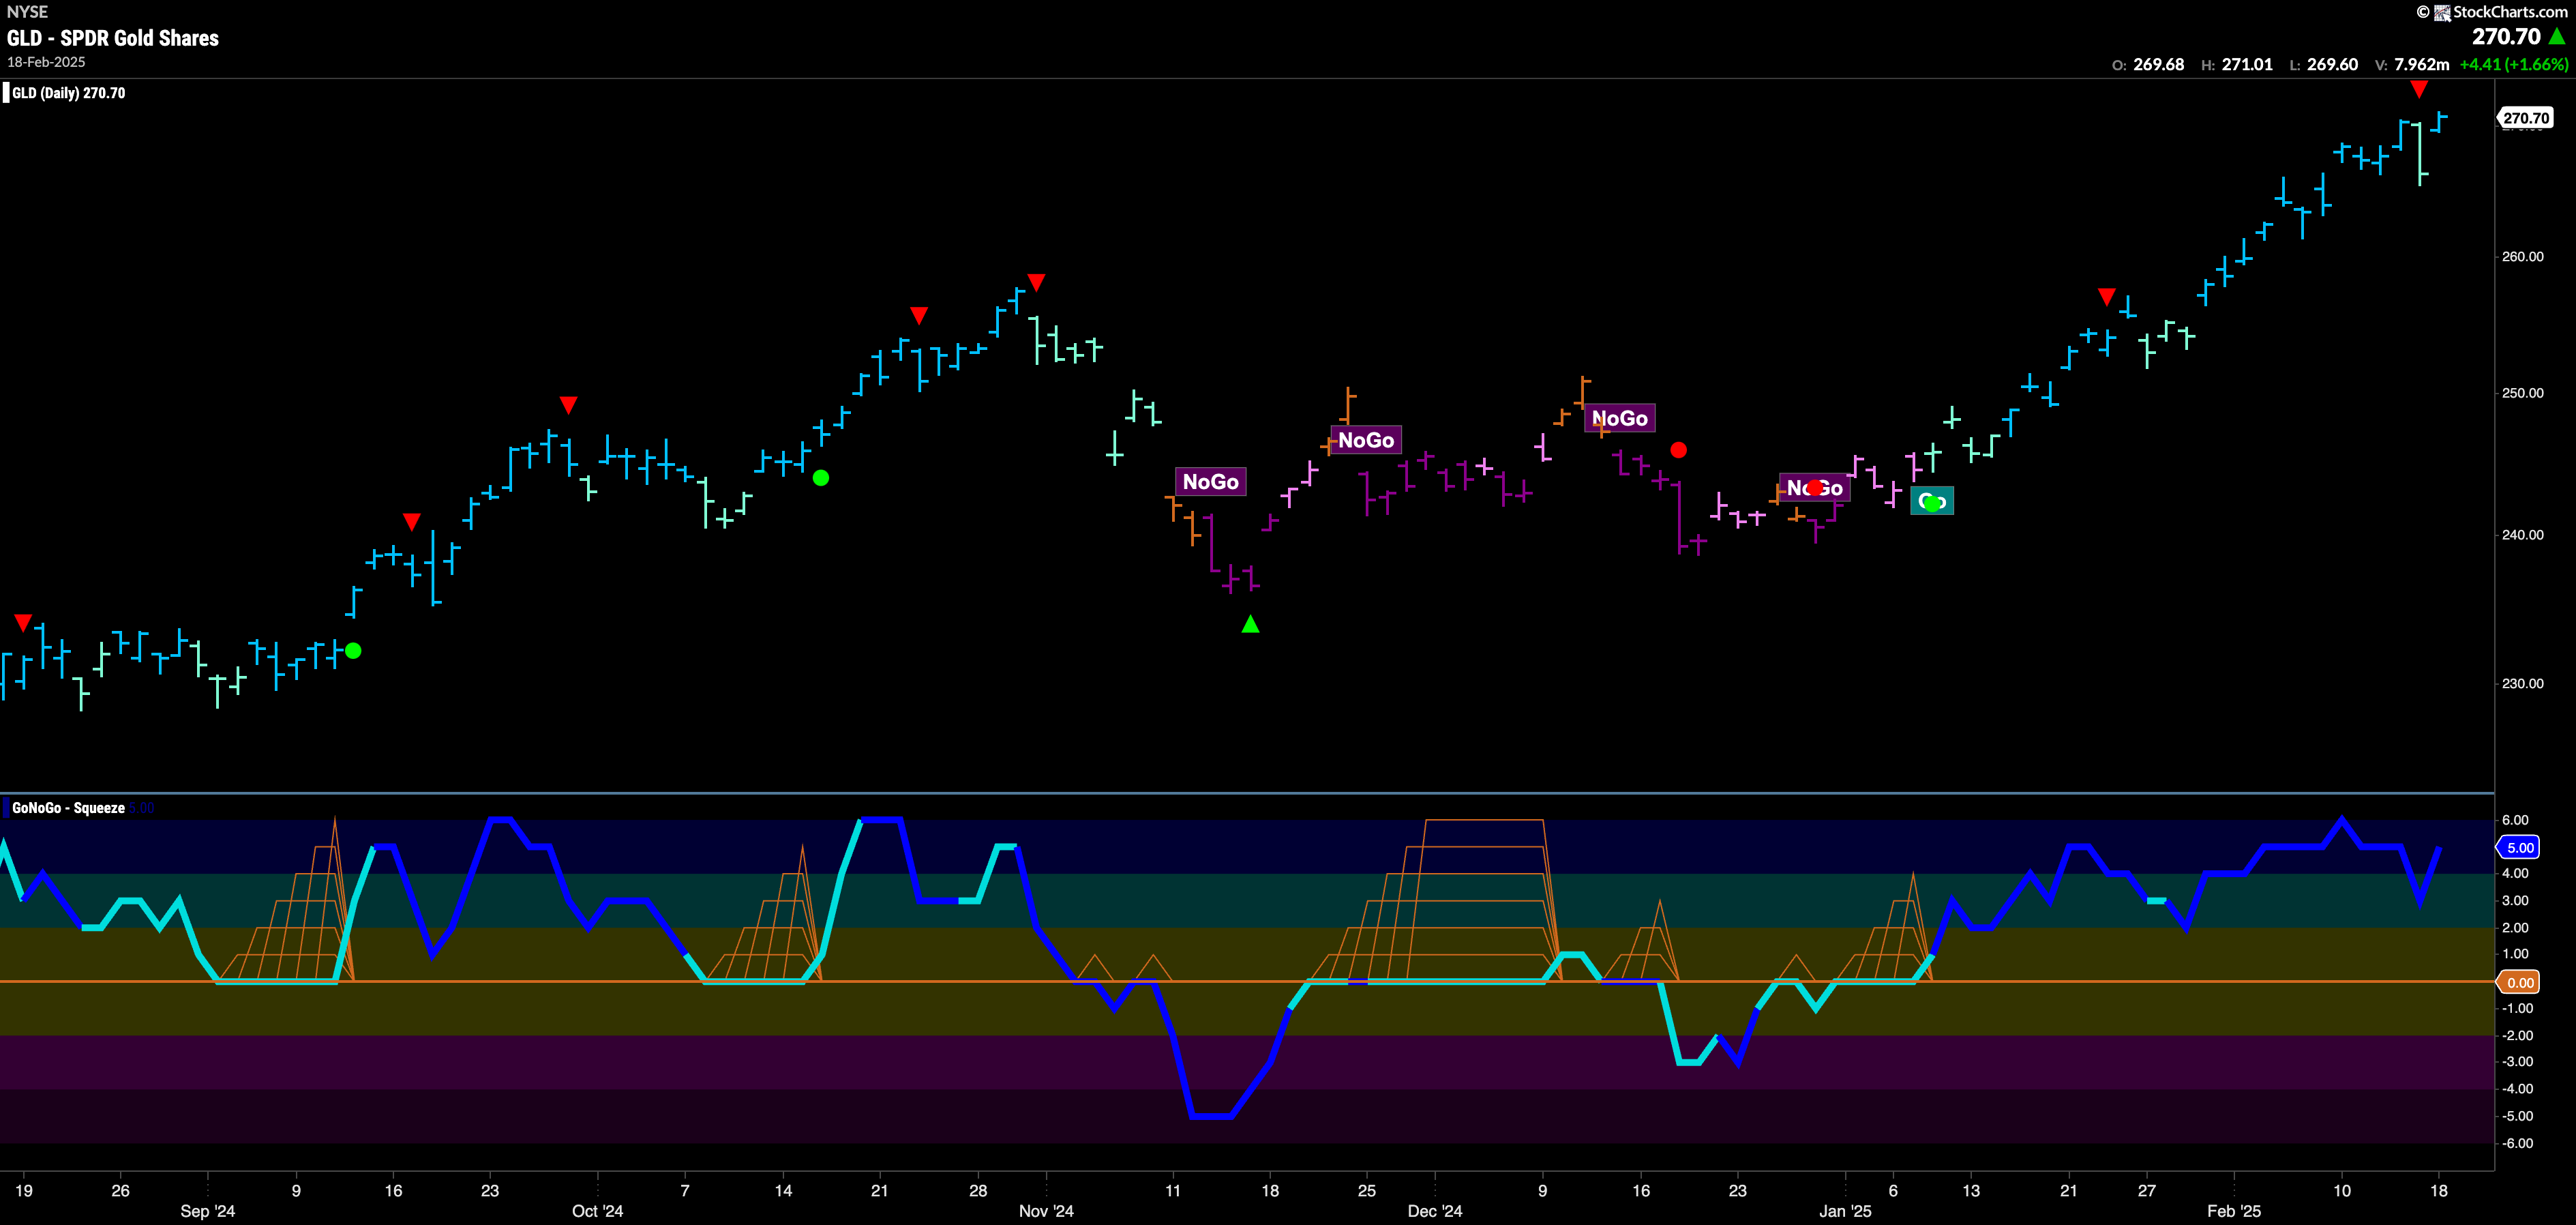The image size is (2576, 1225).
Task: Click the GLD (Daily) 270.70 legend label
Action: (68, 93)
